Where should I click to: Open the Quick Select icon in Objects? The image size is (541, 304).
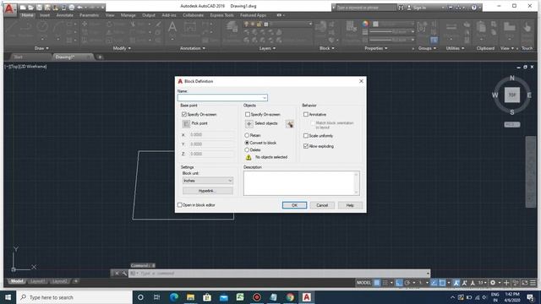click(x=290, y=124)
